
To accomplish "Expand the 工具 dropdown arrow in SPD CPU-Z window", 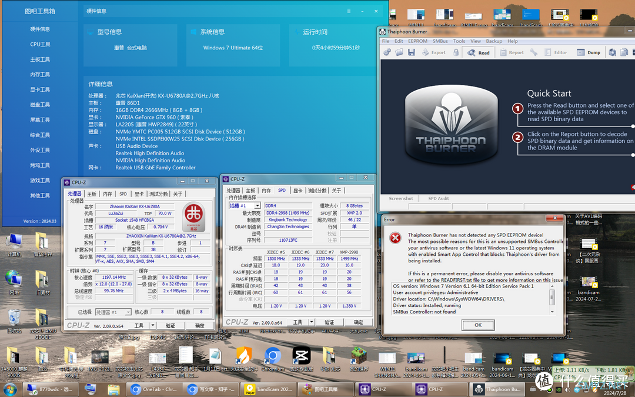I will point(312,322).
